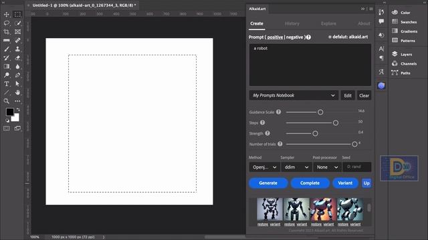Switch to the History tab
428x240 pixels.
coord(292,24)
